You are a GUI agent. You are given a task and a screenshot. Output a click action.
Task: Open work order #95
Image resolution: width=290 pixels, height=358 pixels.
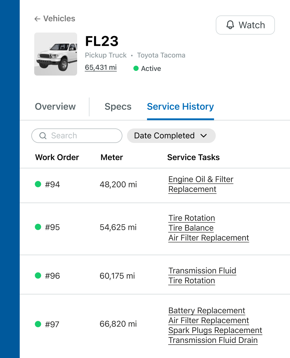click(x=52, y=227)
